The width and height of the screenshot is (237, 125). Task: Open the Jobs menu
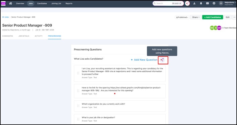31,3
